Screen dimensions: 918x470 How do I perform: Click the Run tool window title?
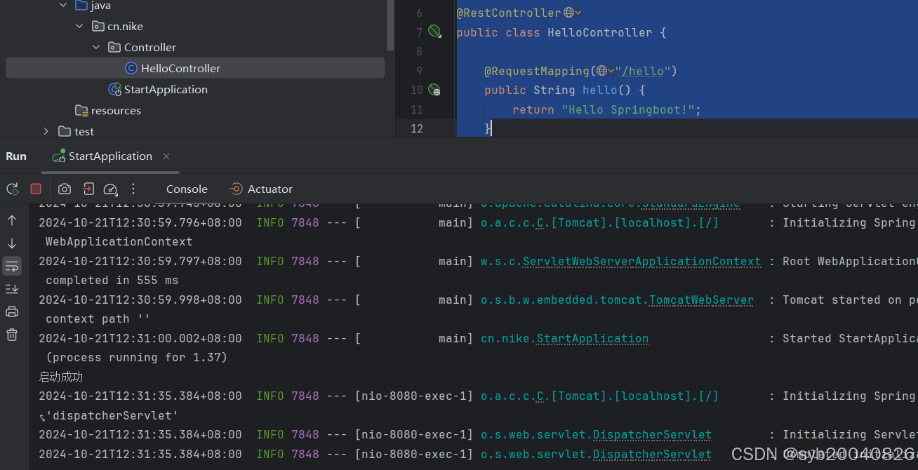(16, 156)
